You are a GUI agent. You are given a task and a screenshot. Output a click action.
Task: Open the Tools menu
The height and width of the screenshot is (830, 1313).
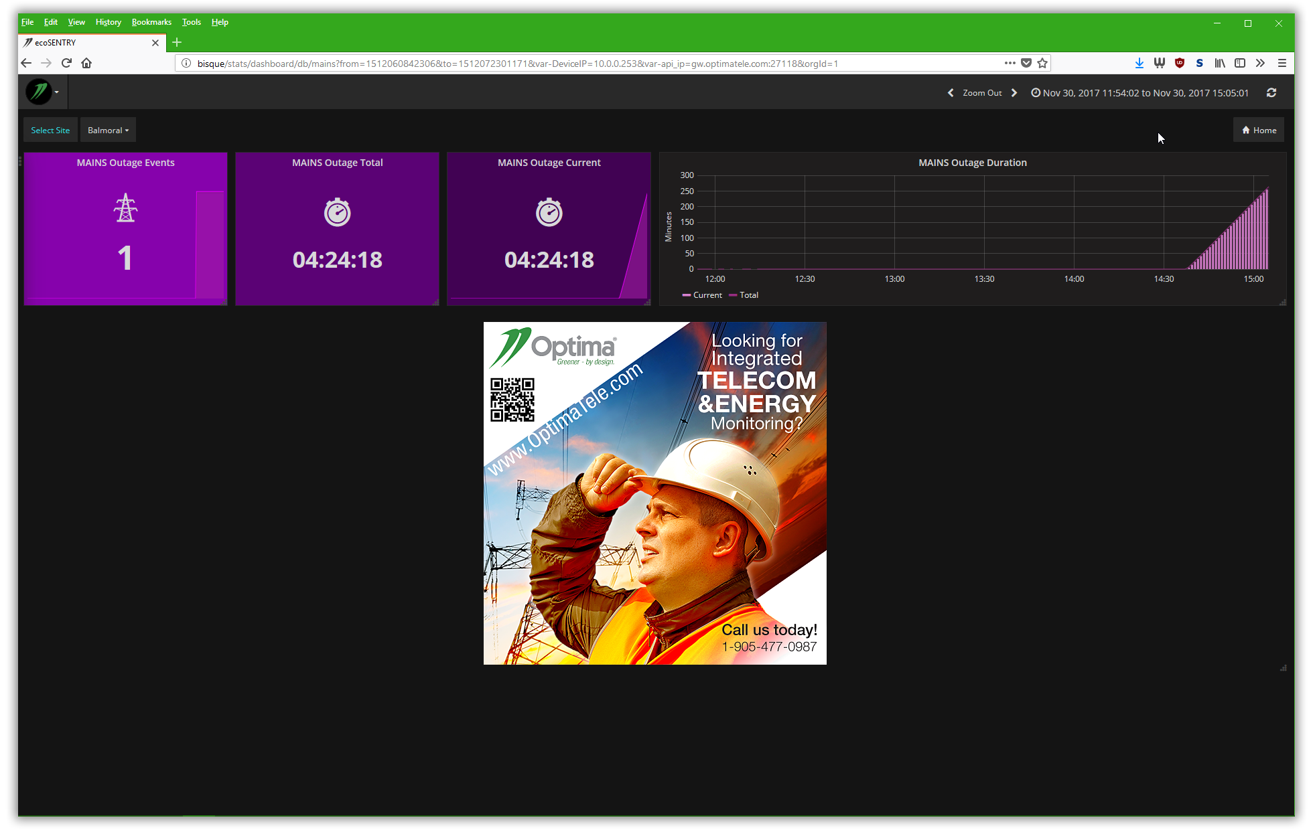coord(191,22)
